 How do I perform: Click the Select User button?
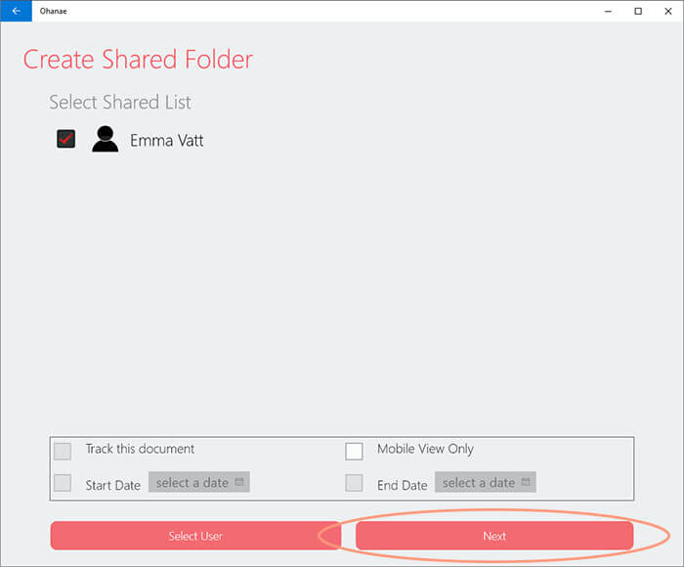[x=195, y=536]
